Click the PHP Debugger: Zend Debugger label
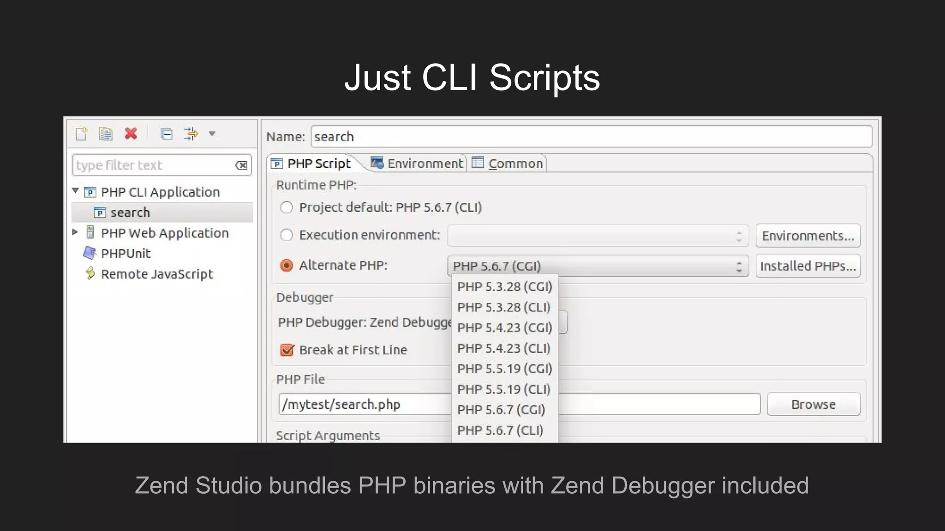The image size is (945, 531). [x=365, y=322]
